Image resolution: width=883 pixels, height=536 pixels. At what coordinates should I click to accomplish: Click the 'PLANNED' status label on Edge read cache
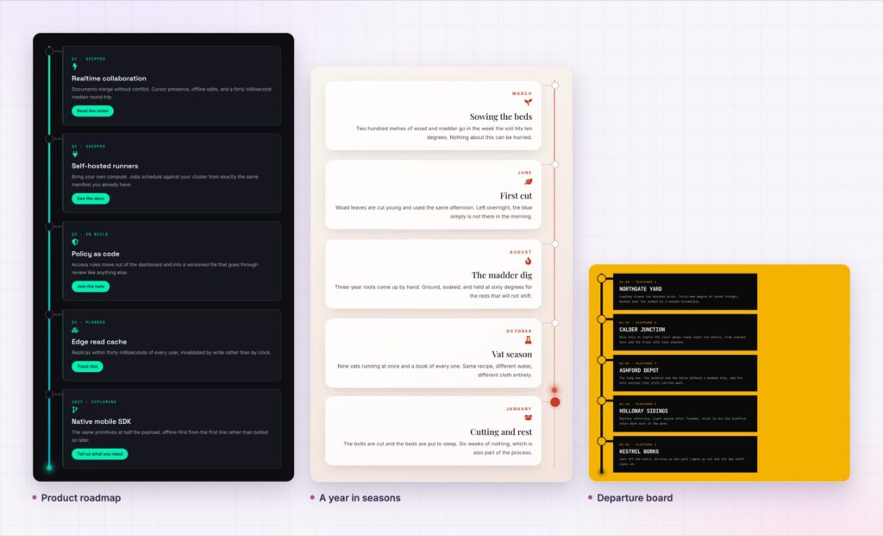click(x=95, y=322)
